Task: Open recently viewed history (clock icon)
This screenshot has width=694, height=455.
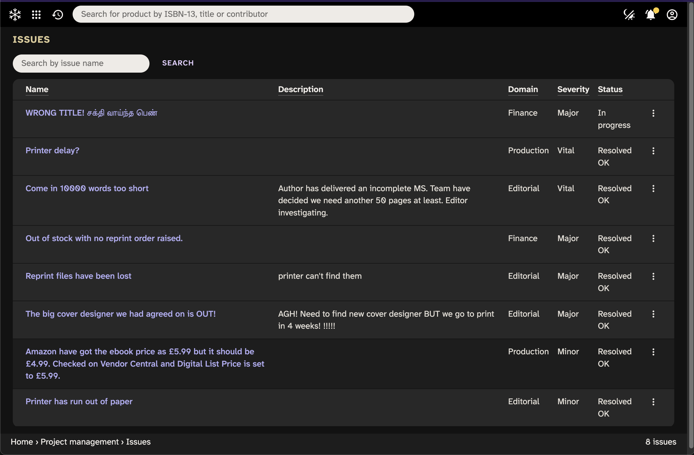Action: [57, 14]
